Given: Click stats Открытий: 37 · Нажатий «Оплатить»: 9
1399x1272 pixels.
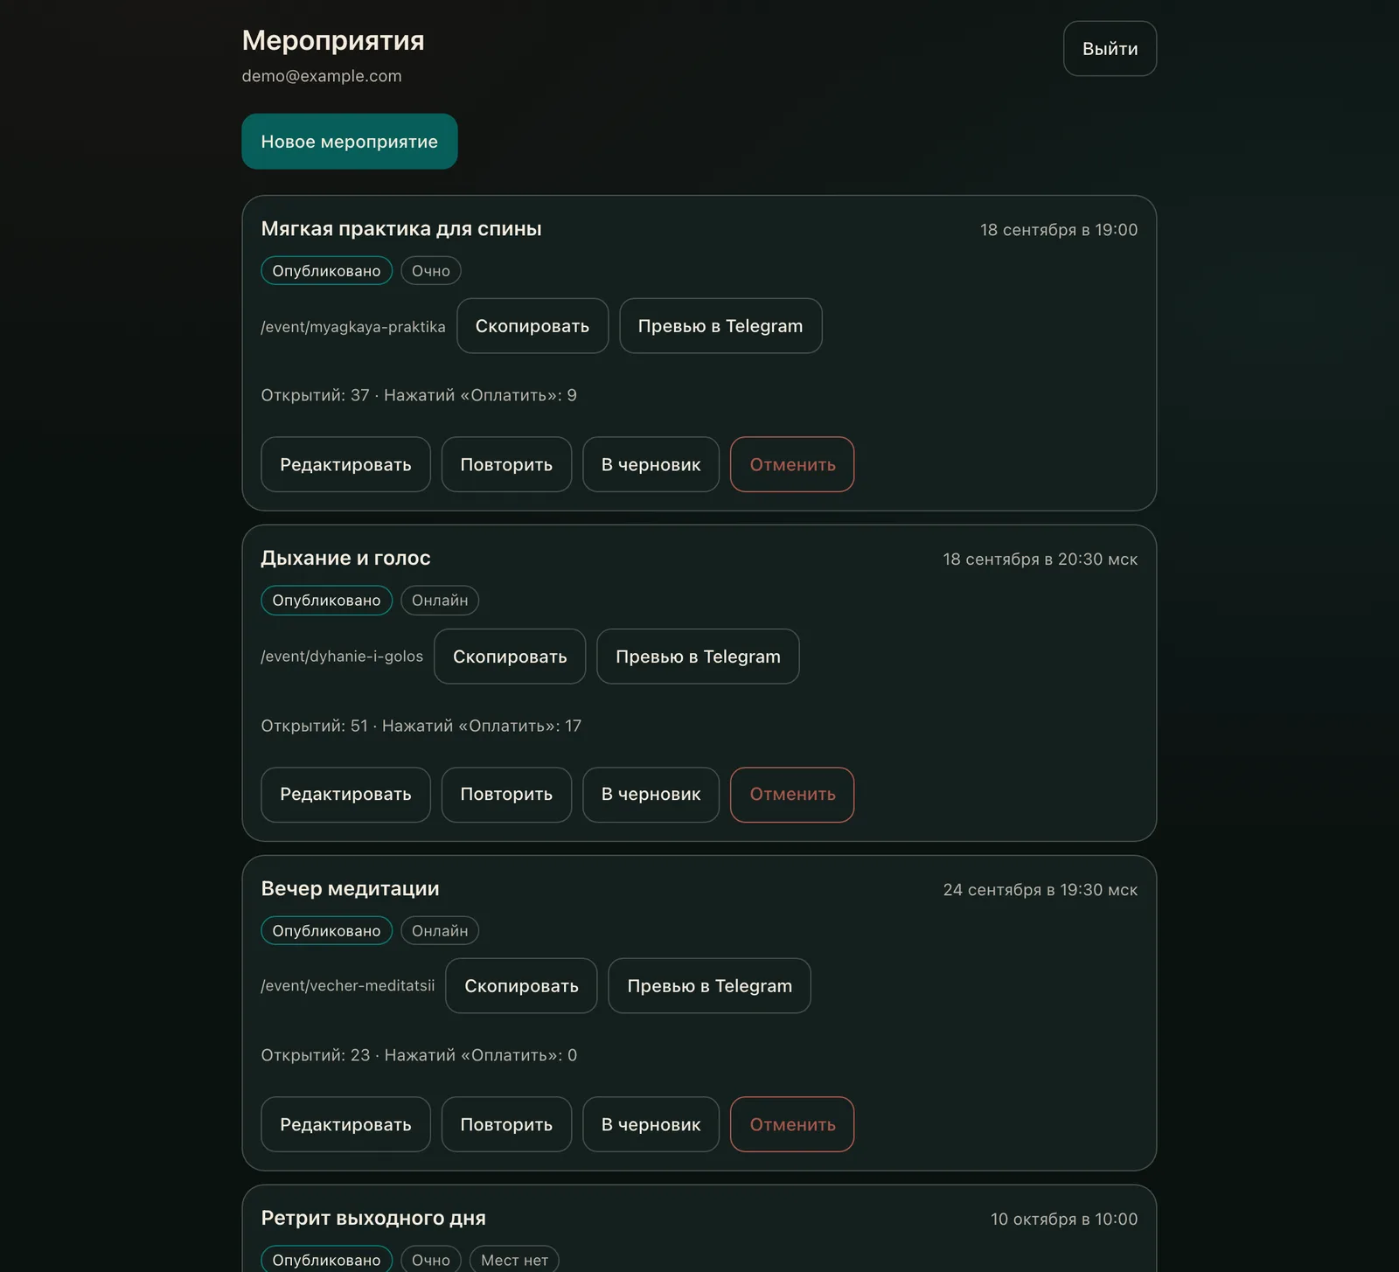Looking at the screenshot, I should (x=419, y=395).
